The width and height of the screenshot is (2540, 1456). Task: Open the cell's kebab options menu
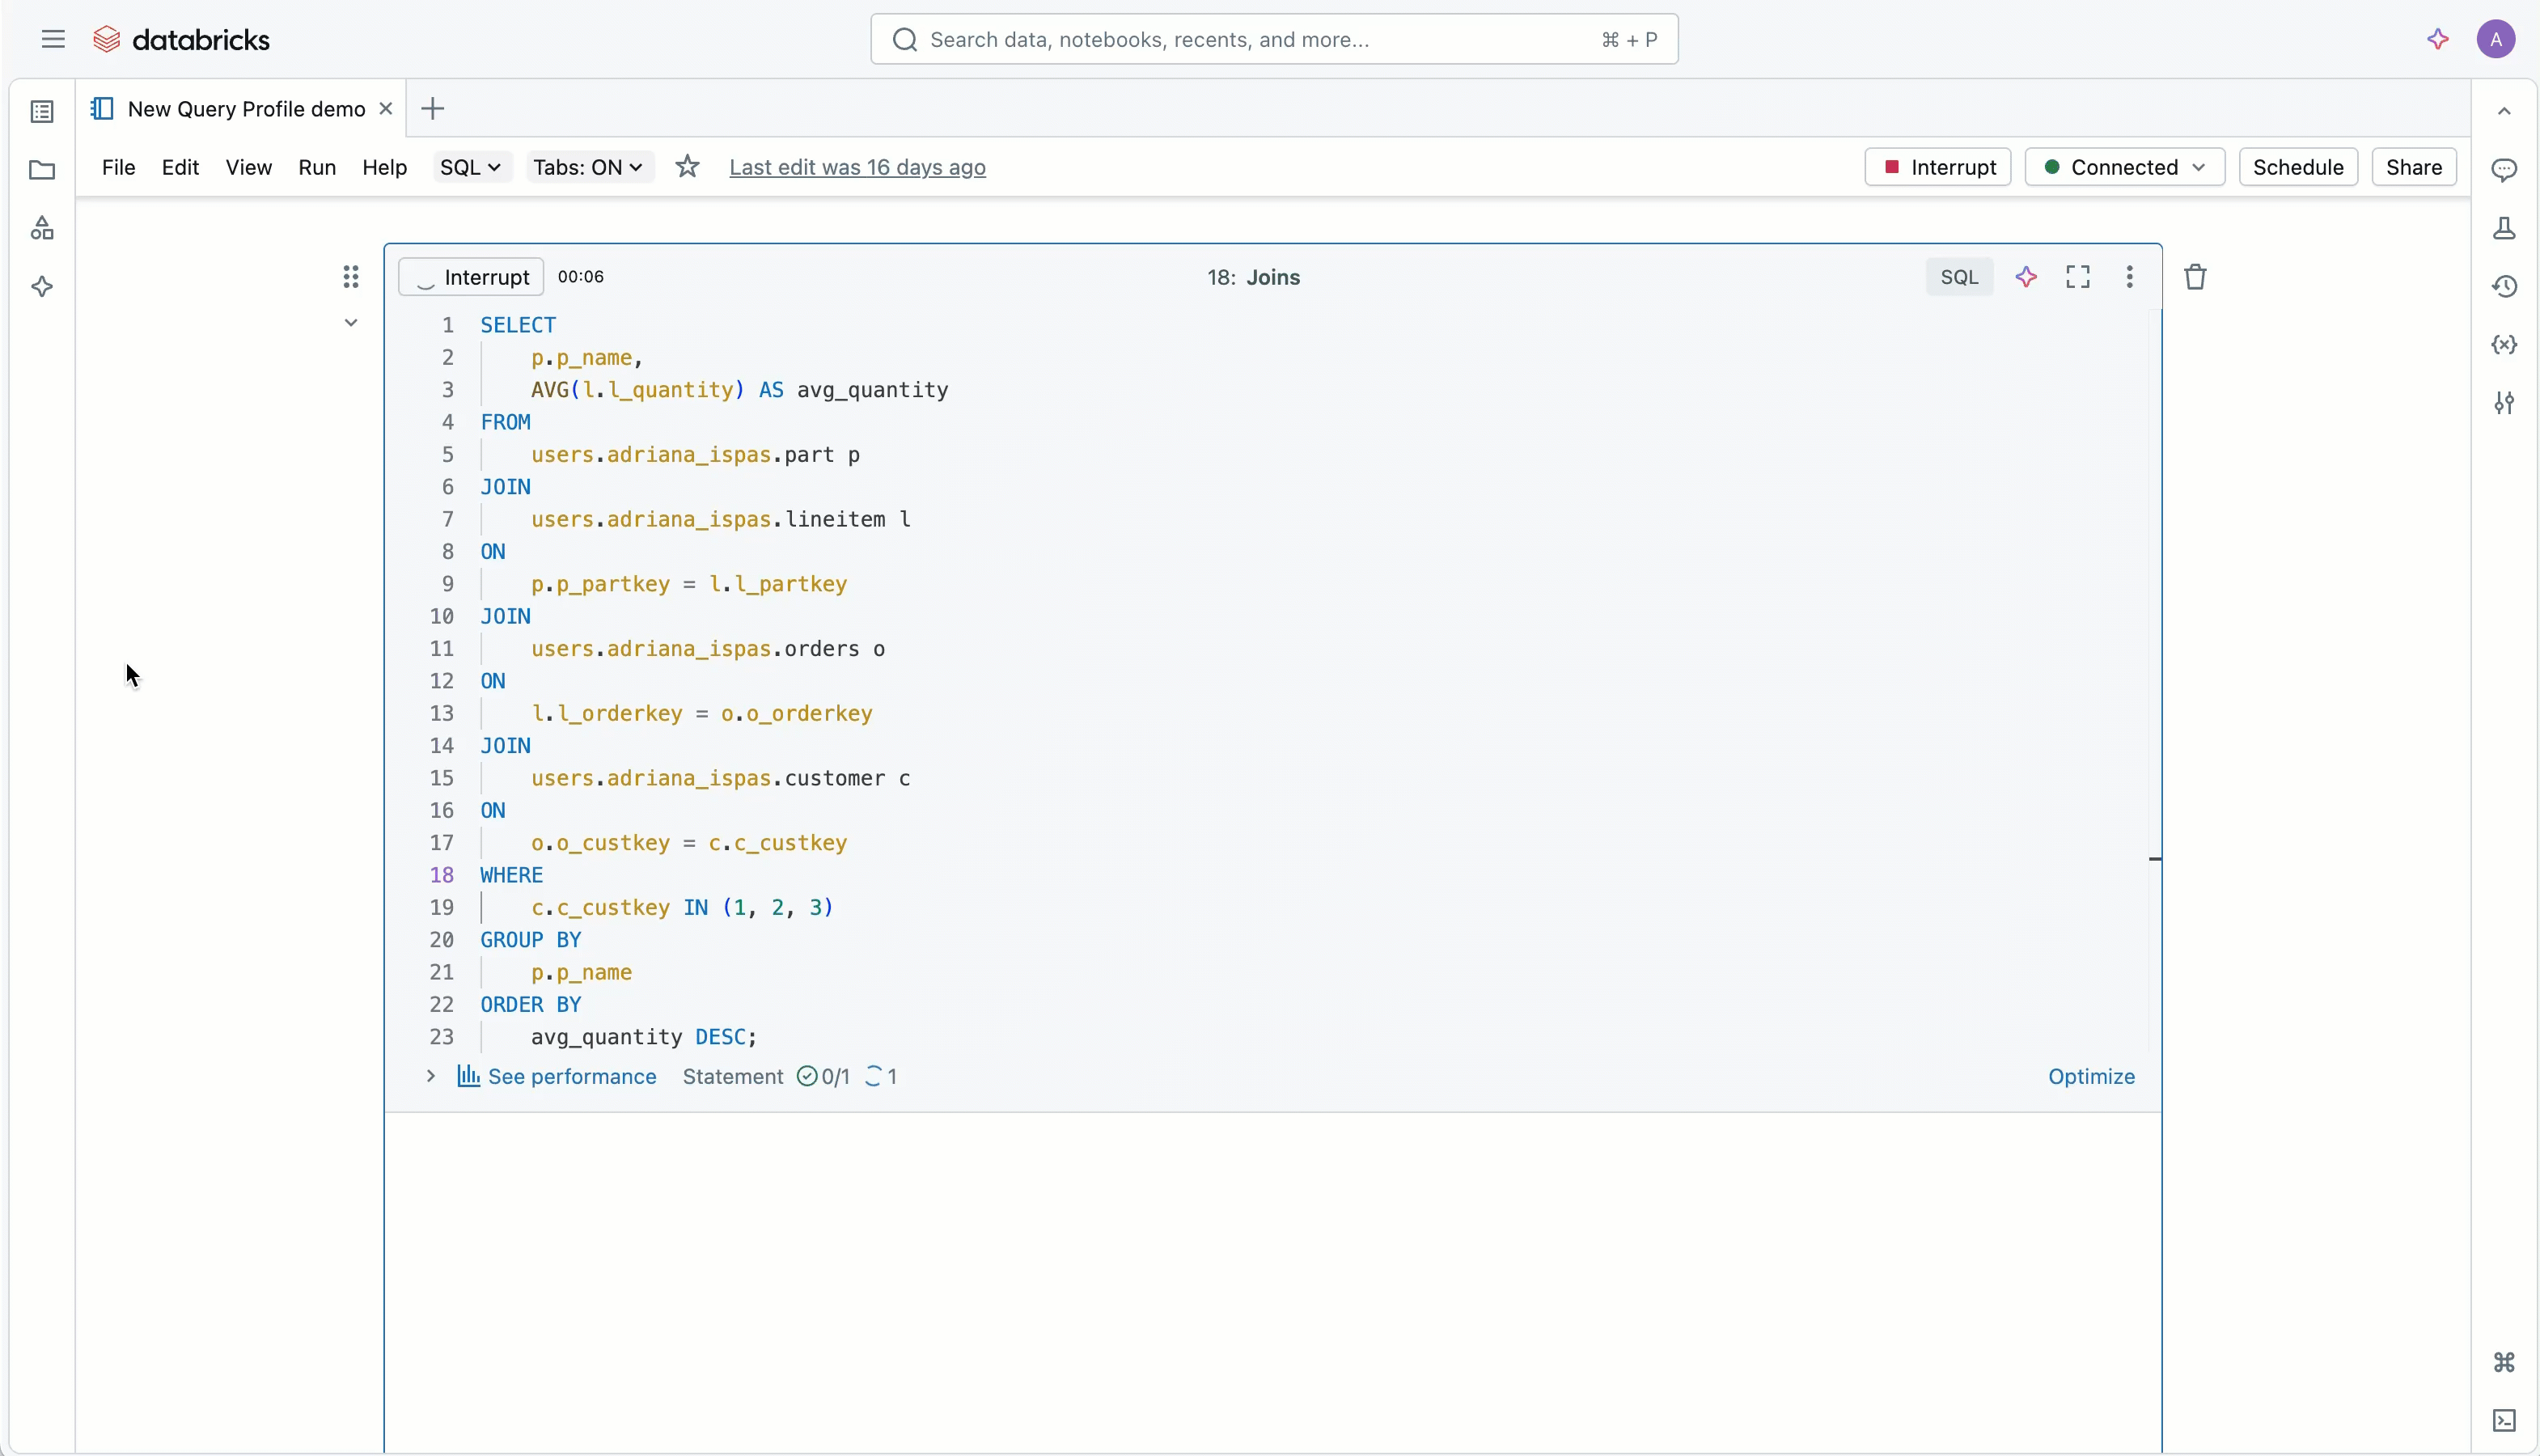click(x=2129, y=277)
